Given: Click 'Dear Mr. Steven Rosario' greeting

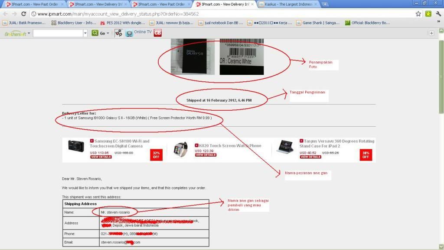Looking at the screenshot, I should 82,179.
